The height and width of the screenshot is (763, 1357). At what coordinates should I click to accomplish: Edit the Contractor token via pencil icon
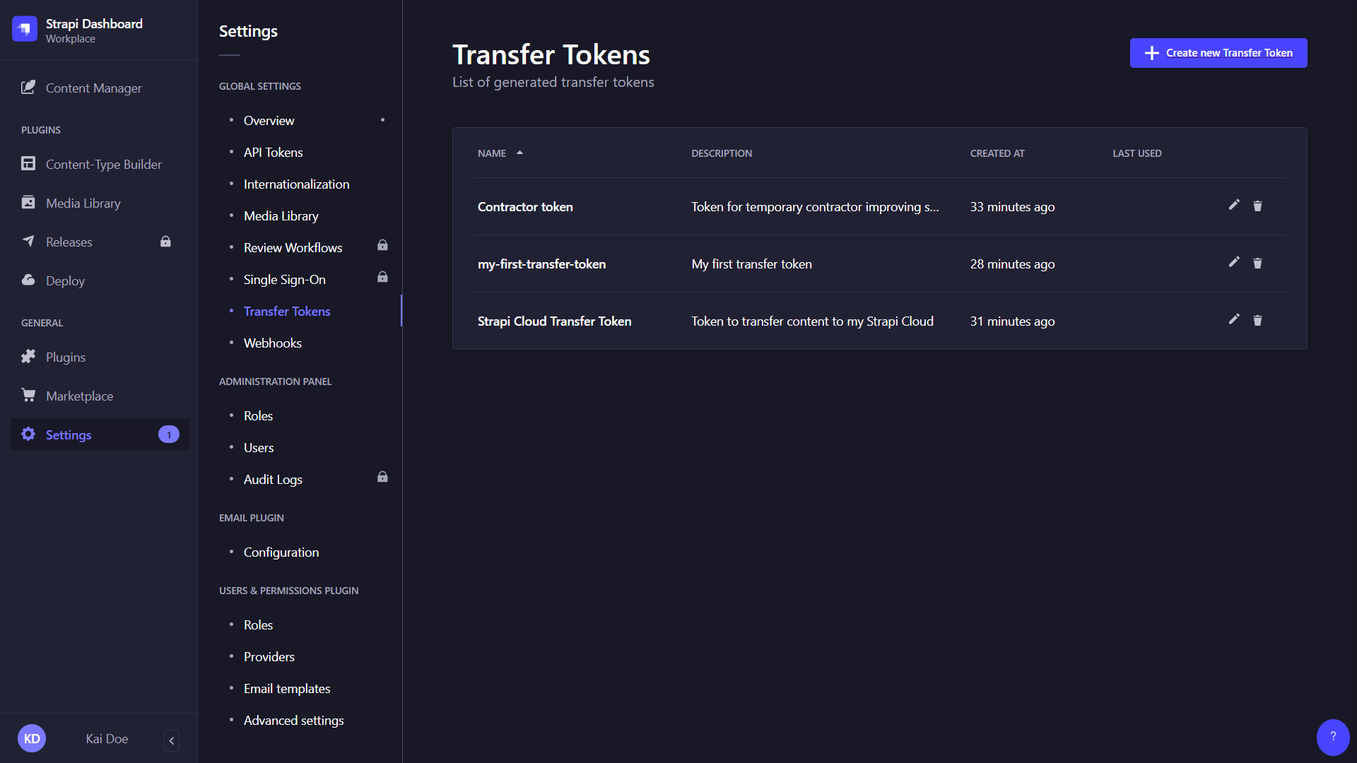tap(1233, 205)
